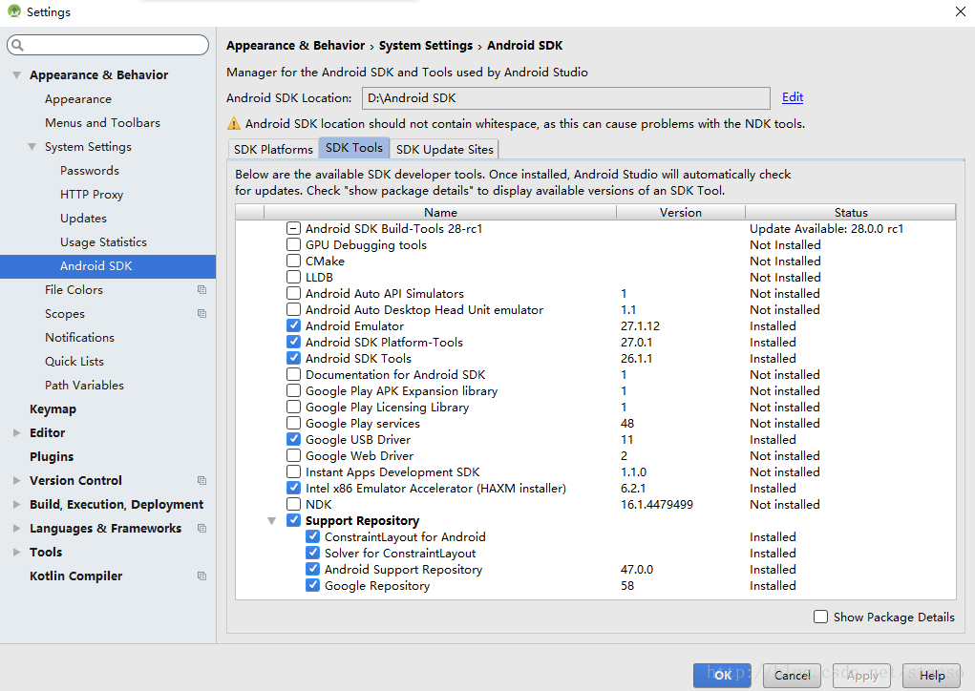Switch to the SDK Platforms tab
Image resolution: width=975 pixels, height=691 pixels.
[x=273, y=149]
